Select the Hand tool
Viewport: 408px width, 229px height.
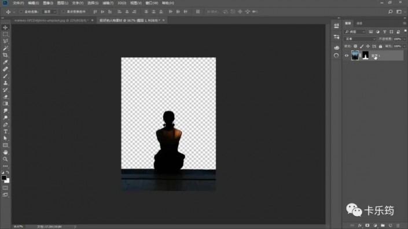click(5, 152)
